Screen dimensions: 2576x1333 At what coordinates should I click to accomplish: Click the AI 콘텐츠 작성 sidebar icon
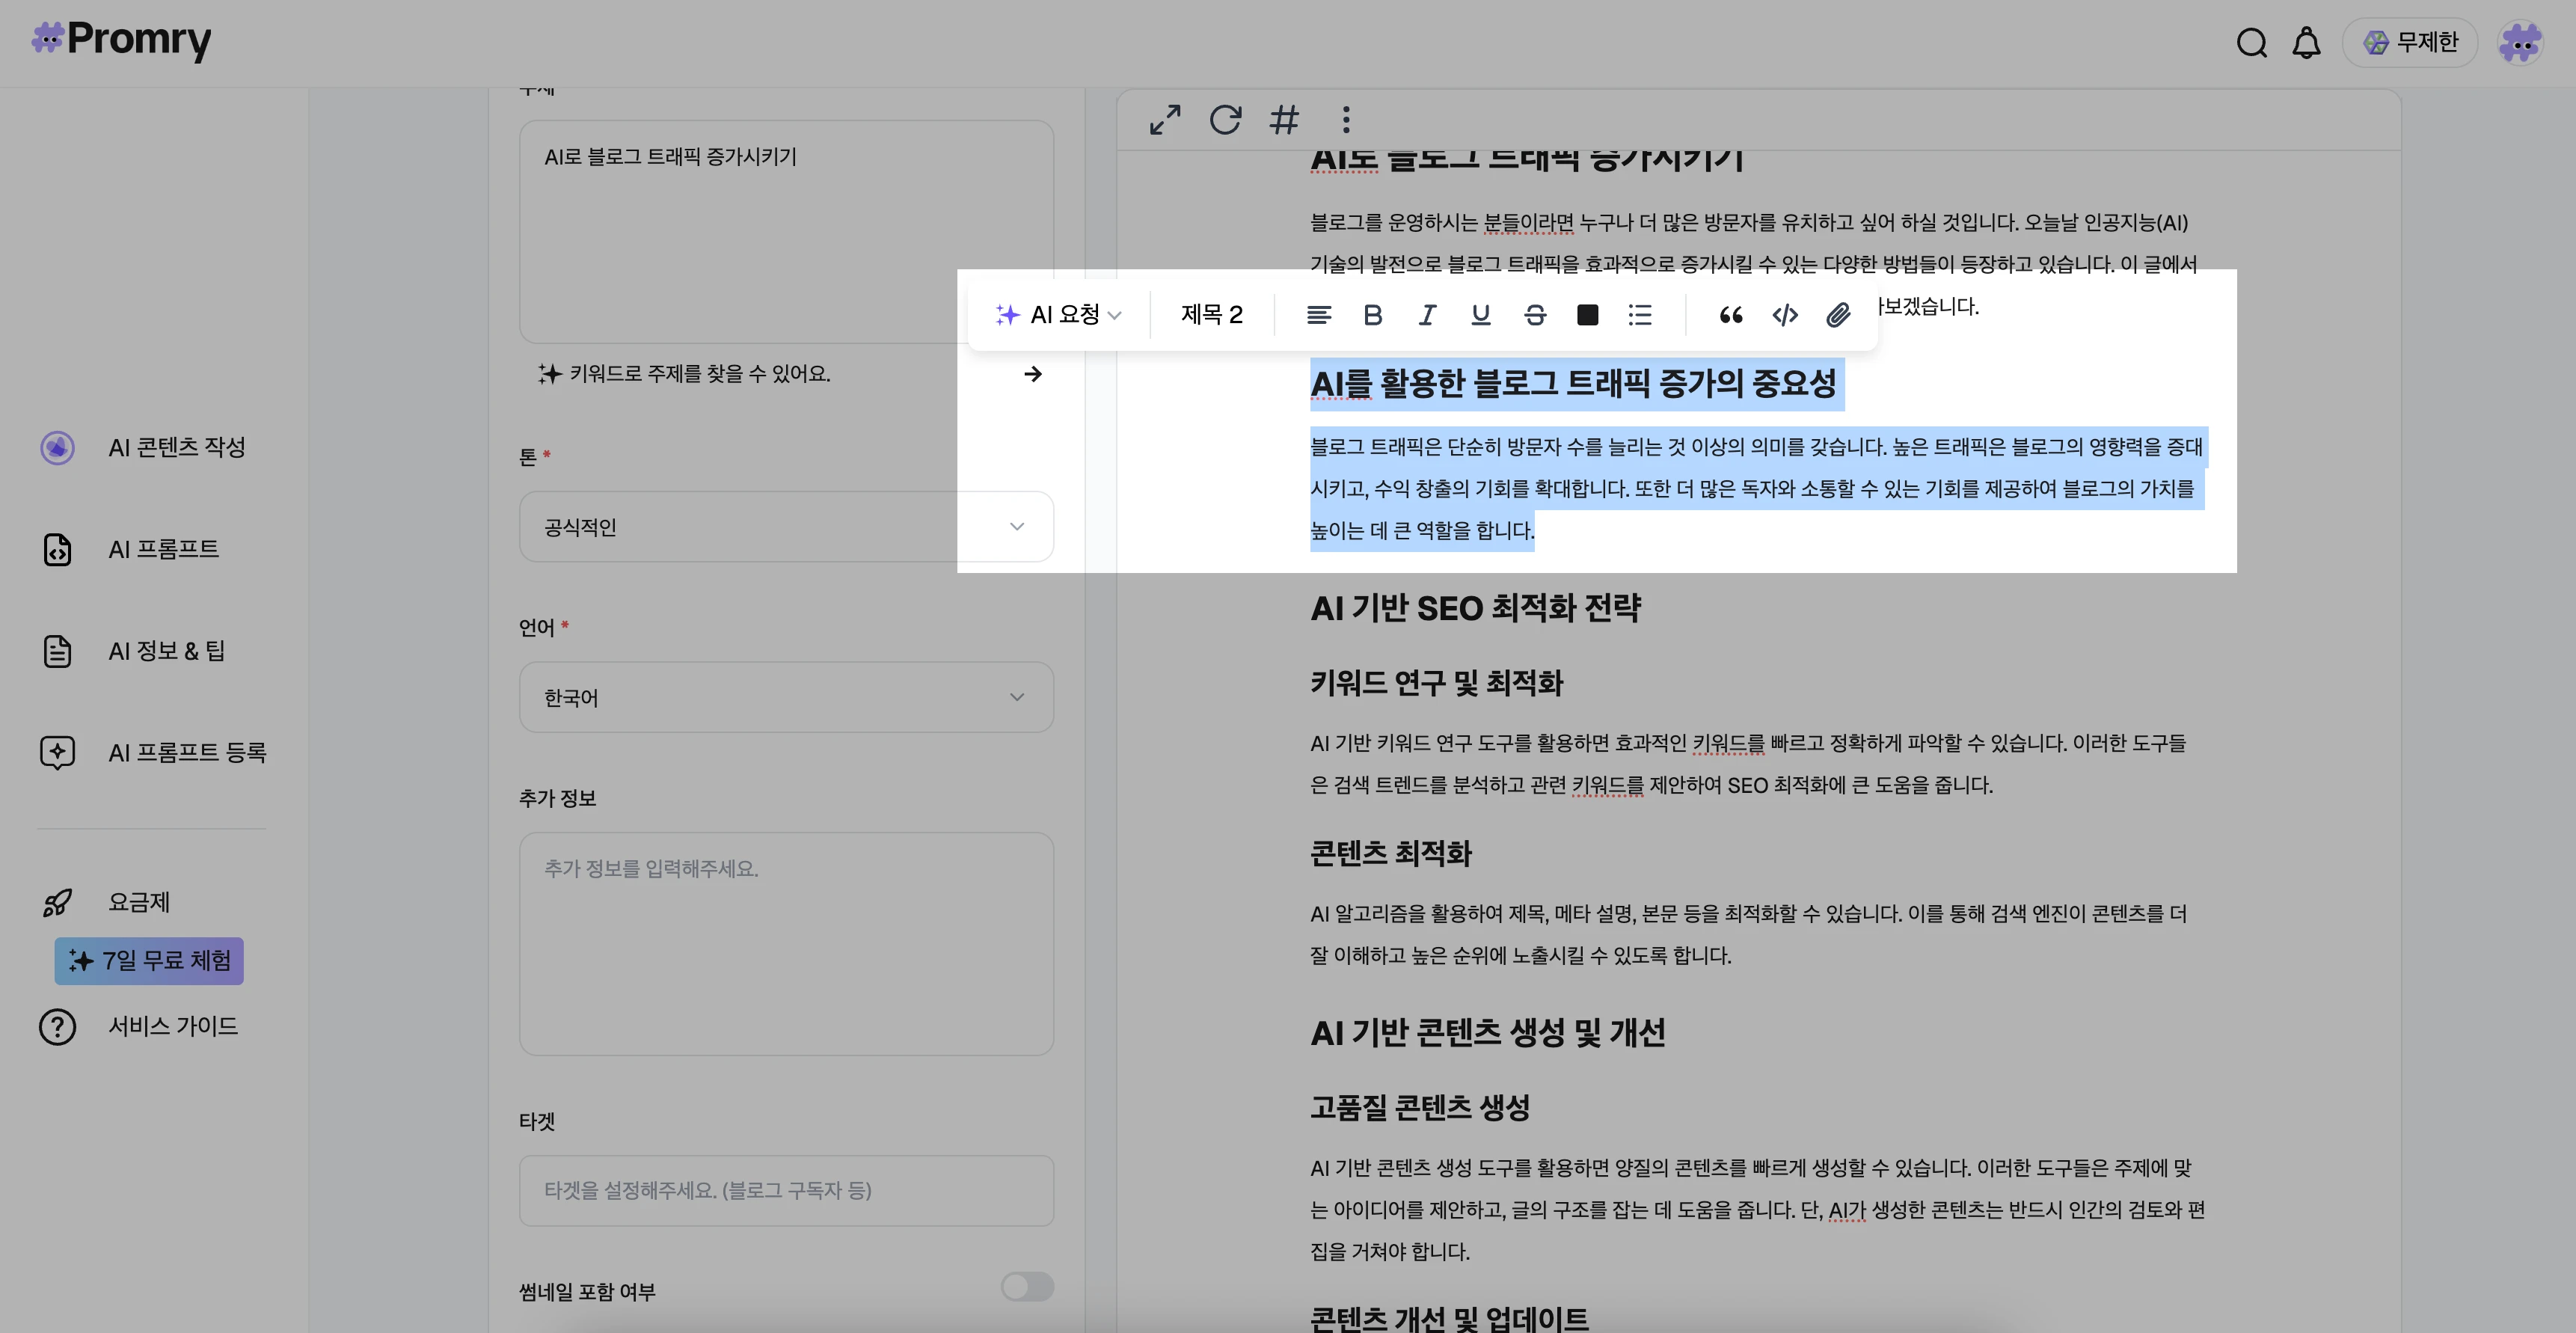click(x=57, y=447)
